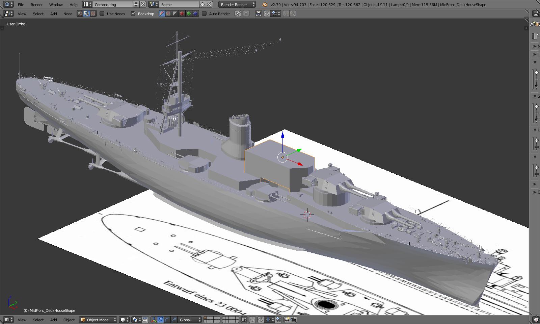Delete the current Scene with X button
This screenshot has width=540, height=324.
(210, 5)
